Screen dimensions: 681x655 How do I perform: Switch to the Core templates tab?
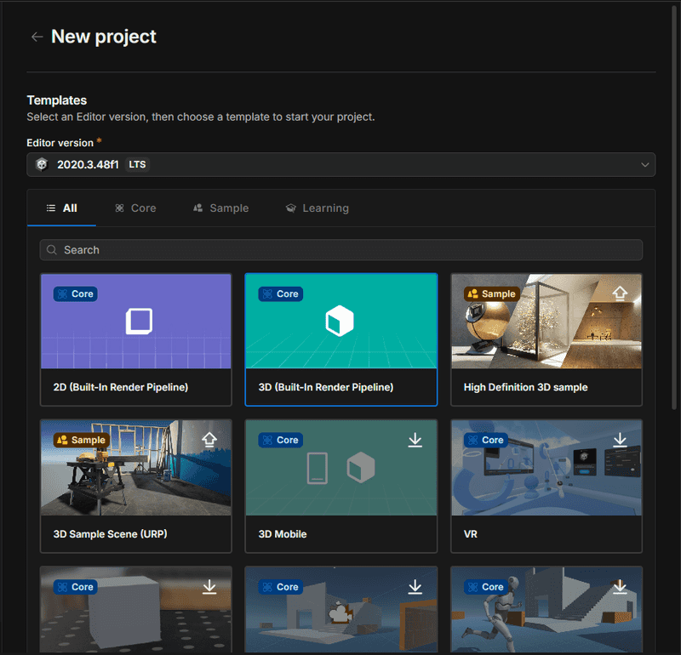coord(135,208)
